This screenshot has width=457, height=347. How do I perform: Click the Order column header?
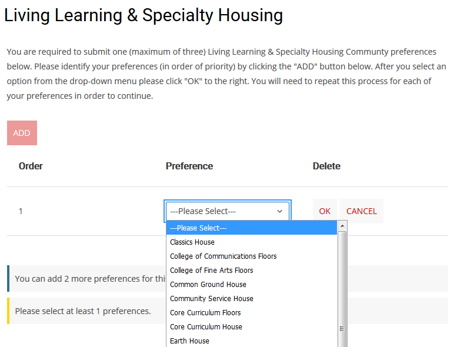[31, 166]
